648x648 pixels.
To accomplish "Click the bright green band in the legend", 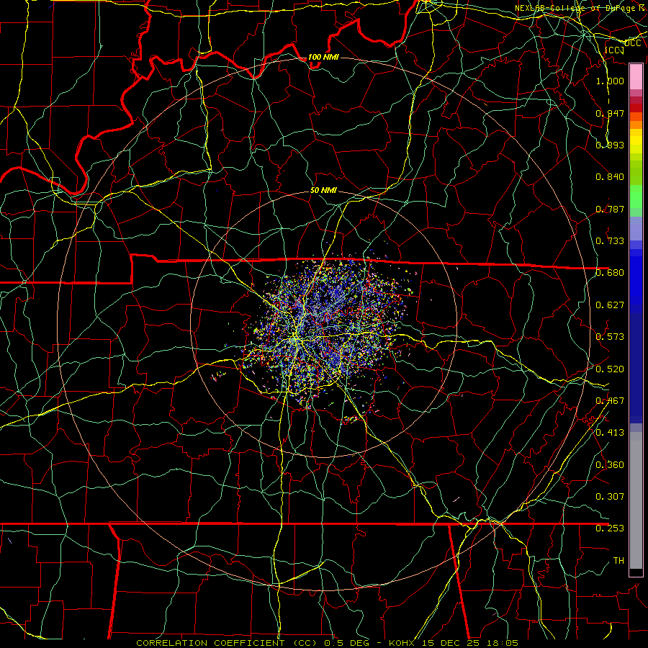I will point(636,197).
